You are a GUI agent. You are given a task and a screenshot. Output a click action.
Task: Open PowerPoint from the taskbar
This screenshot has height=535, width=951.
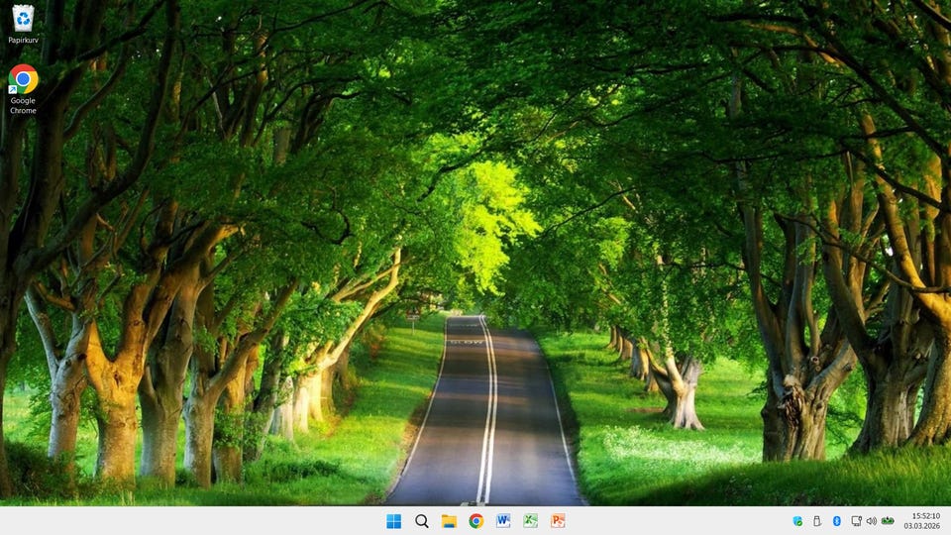[x=558, y=521]
